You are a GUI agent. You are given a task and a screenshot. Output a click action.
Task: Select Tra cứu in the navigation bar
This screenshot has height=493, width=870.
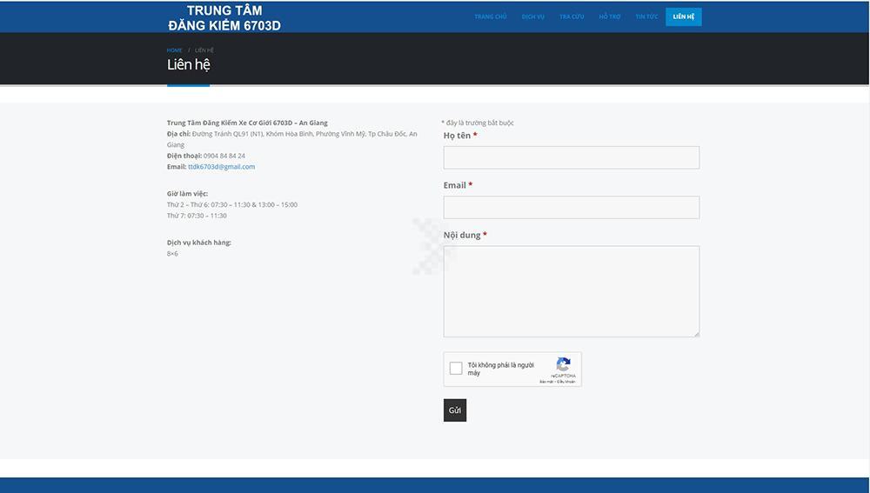click(x=572, y=17)
